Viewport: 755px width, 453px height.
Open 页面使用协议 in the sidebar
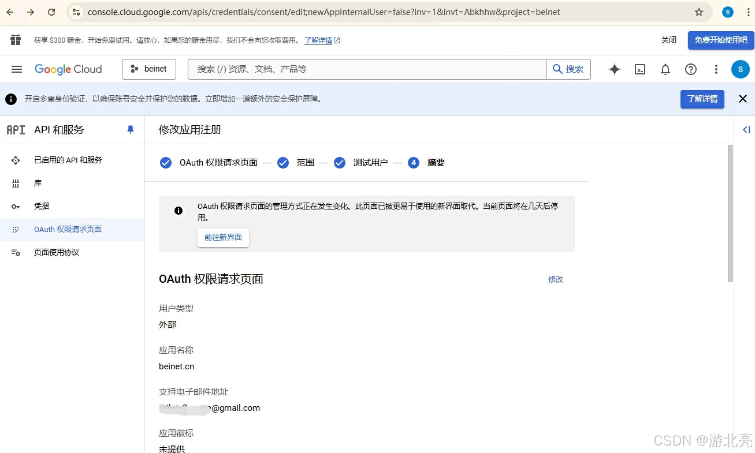tap(72, 253)
